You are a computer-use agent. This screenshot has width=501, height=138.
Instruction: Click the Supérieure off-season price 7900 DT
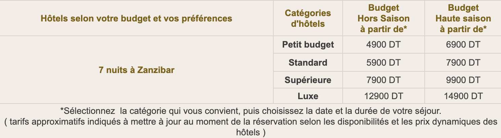(x=384, y=80)
